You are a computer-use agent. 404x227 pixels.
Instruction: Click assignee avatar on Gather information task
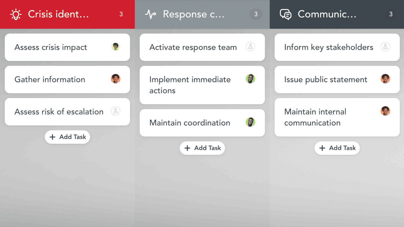pyautogui.click(x=116, y=79)
